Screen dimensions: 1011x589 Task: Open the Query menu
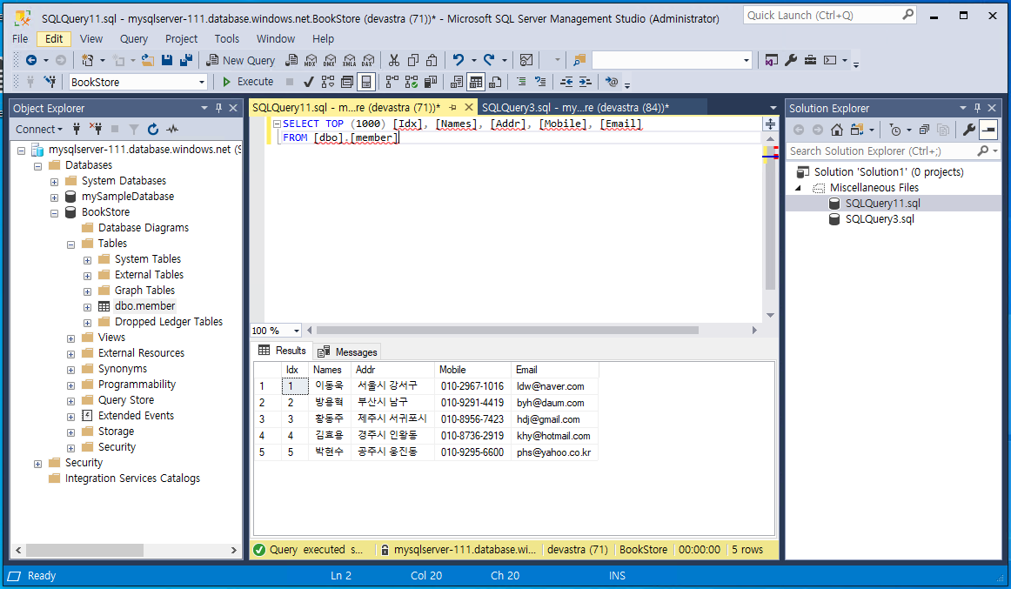pos(133,38)
